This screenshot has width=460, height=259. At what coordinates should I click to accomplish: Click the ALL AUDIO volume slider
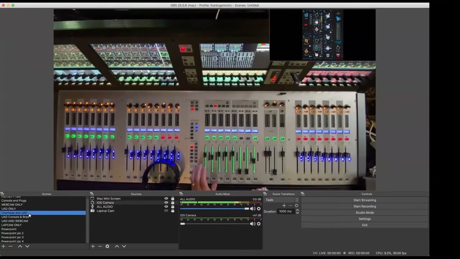(x=215, y=209)
